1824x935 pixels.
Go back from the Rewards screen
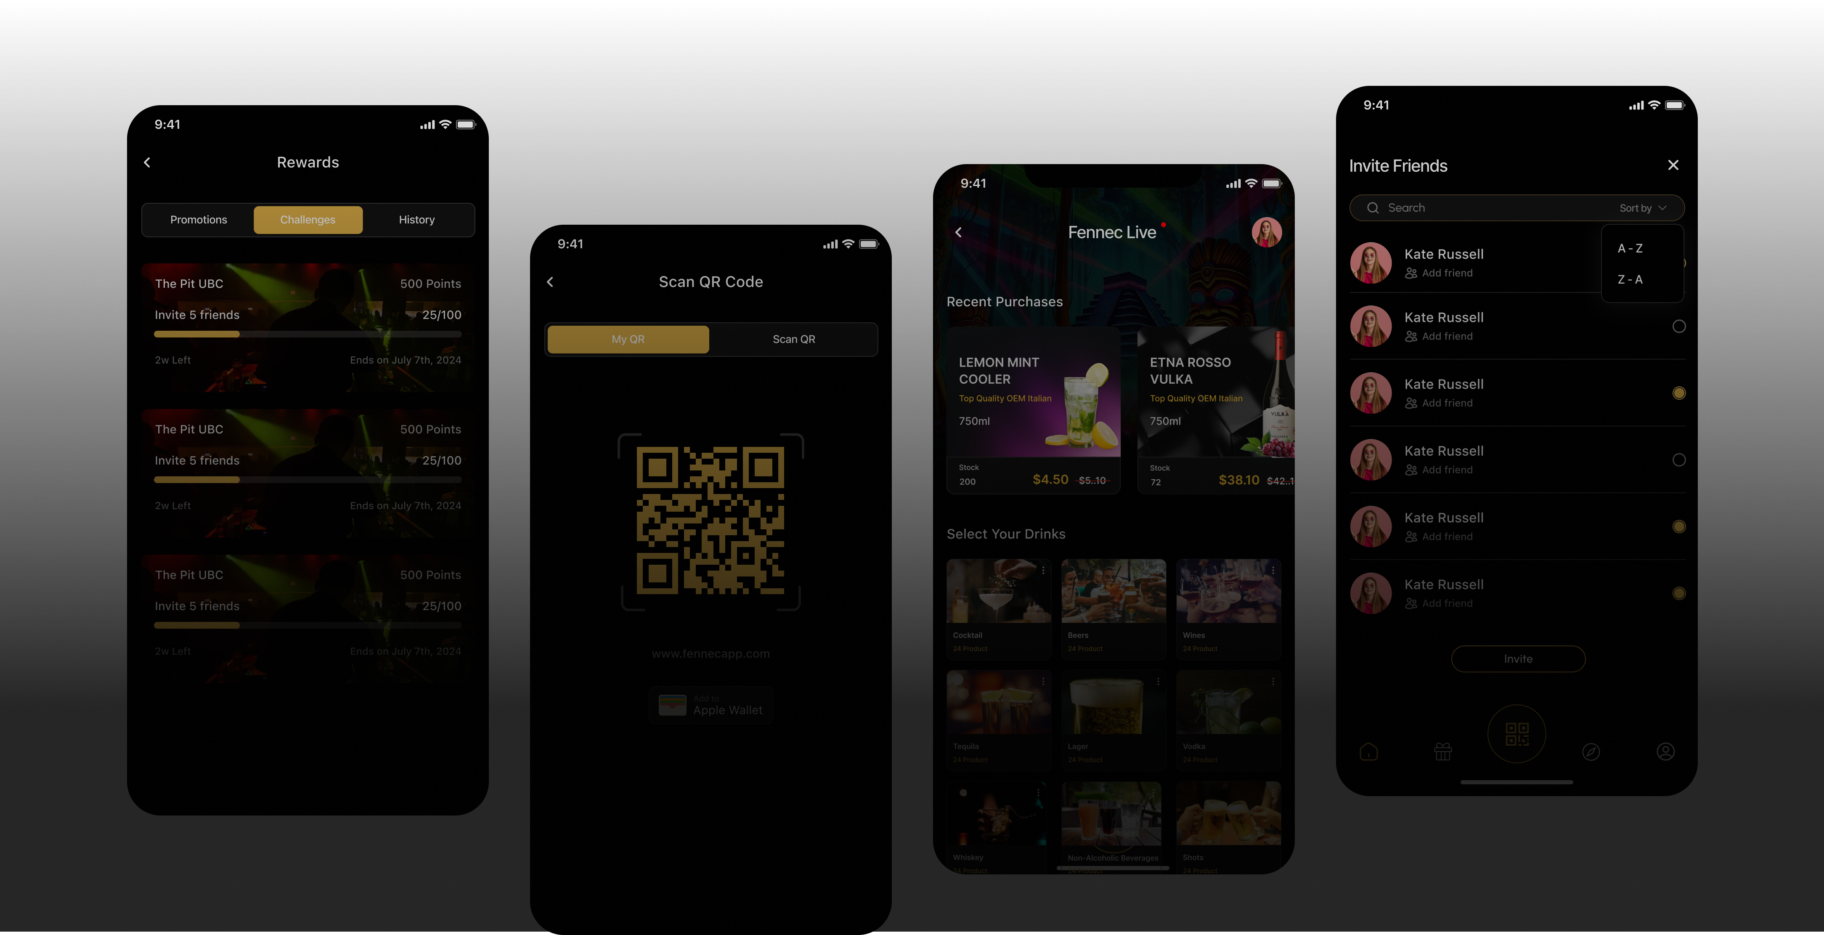pyautogui.click(x=147, y=162)
